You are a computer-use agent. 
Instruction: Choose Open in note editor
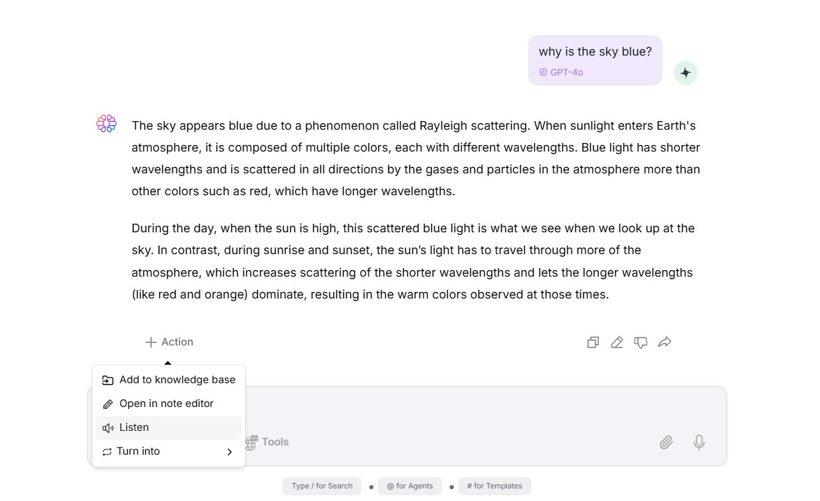[x=169, y=404]
